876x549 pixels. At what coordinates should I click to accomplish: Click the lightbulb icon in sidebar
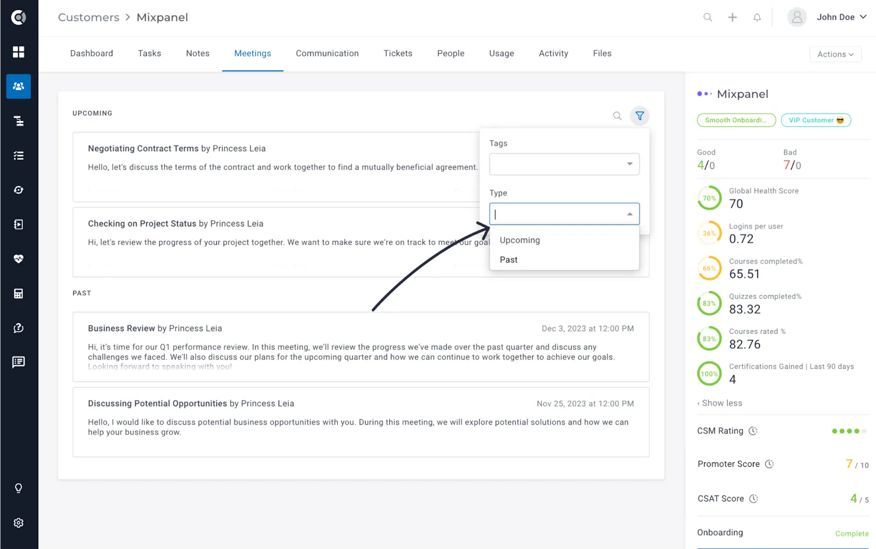click(19, 488)
